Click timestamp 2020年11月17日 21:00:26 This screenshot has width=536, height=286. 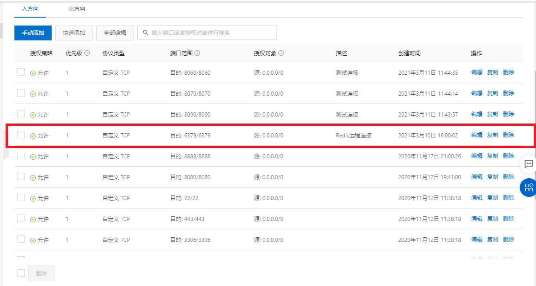[x=429, y=156]
